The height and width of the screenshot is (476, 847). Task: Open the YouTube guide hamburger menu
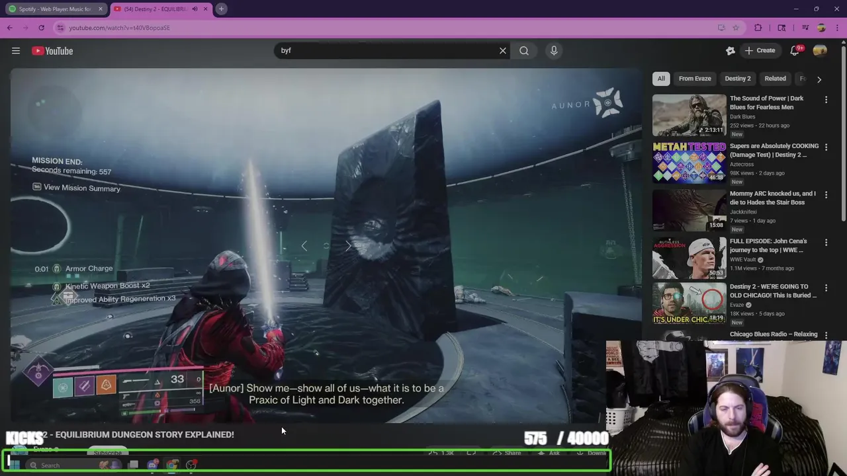pyautogui.click(x=16, y=51)
